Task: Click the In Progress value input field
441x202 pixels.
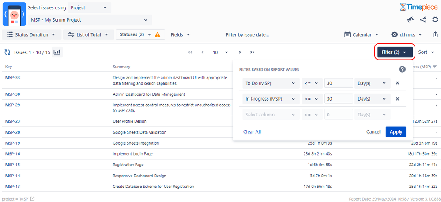Action: 339,99
